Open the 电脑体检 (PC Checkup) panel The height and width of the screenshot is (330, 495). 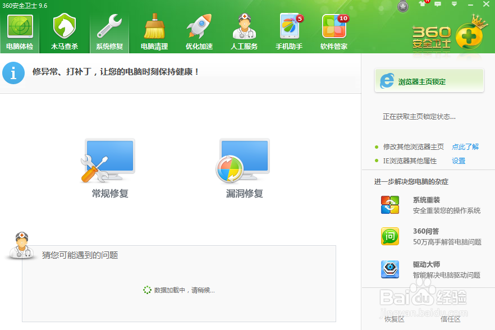point(20,29)
